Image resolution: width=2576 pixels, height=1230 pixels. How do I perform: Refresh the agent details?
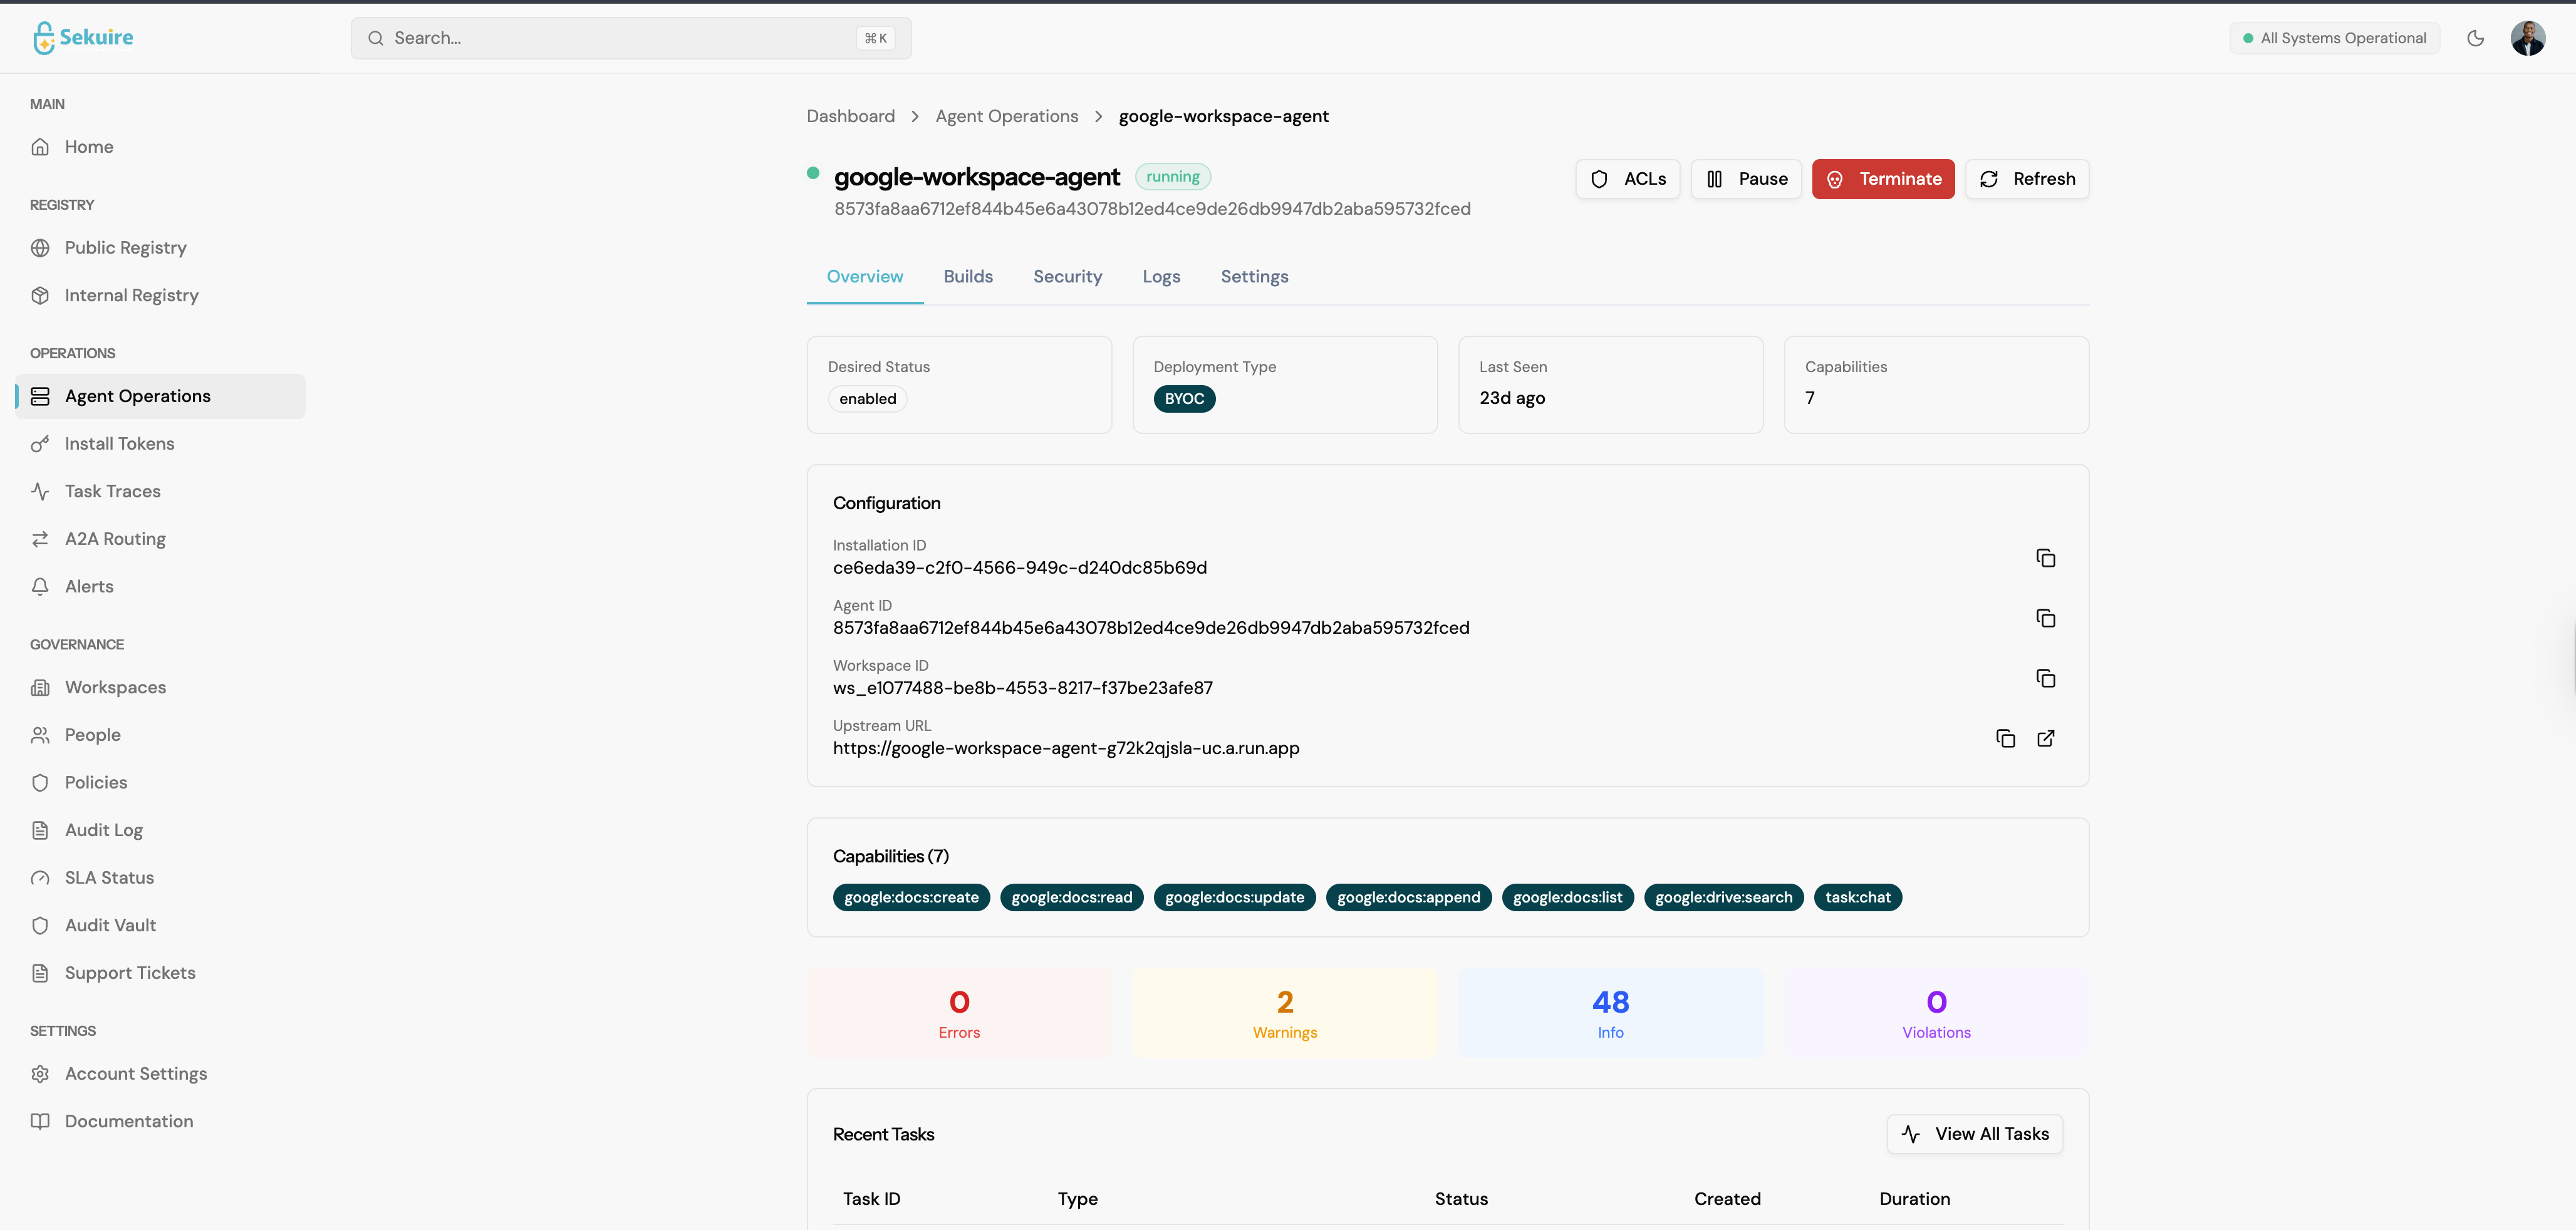2027,179
